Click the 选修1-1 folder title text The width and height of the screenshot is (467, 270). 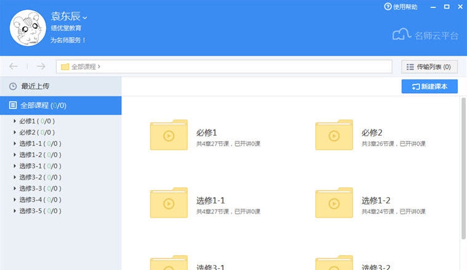pos(211,200)
